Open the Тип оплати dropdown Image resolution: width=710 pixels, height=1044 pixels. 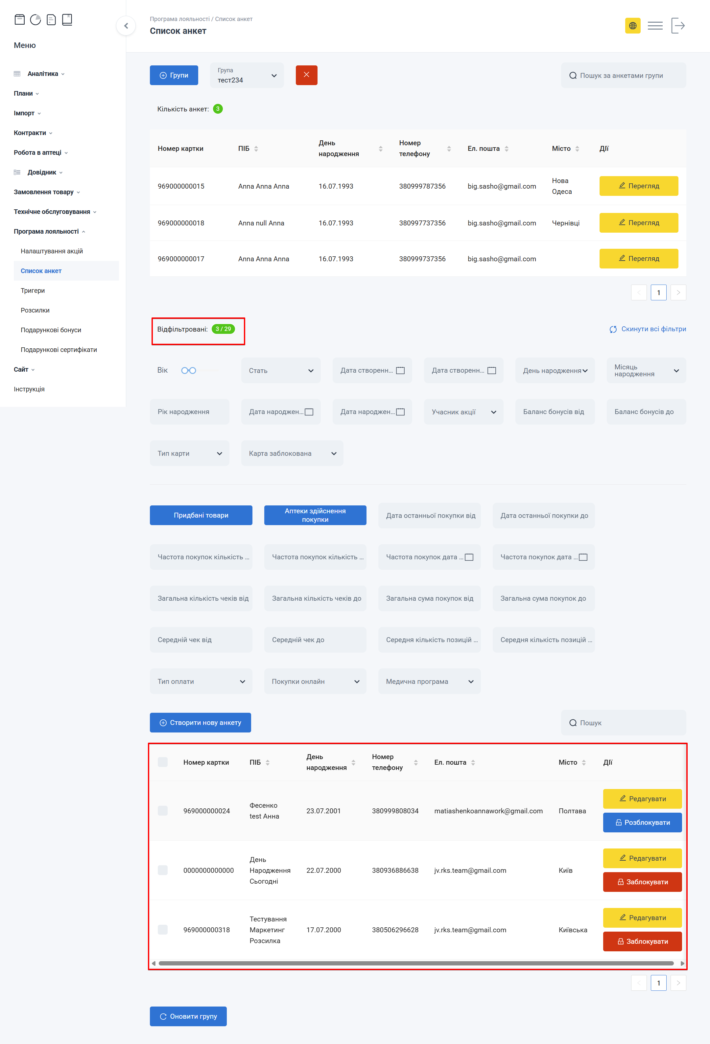(x=201, y=681)
